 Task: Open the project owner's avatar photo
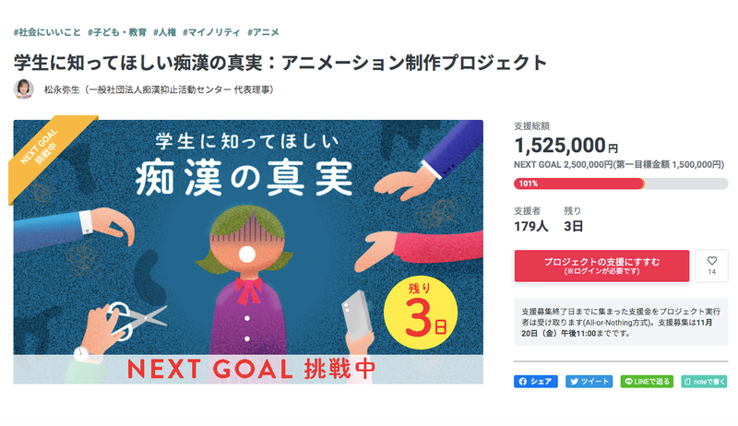(23, 89)
